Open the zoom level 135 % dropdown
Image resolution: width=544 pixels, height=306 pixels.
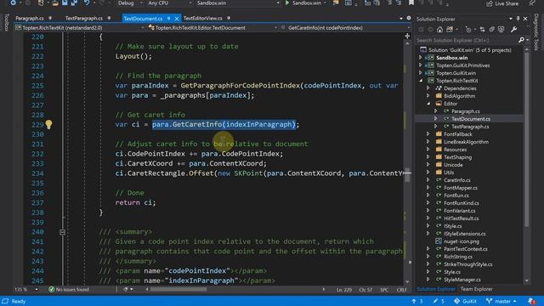26,289
